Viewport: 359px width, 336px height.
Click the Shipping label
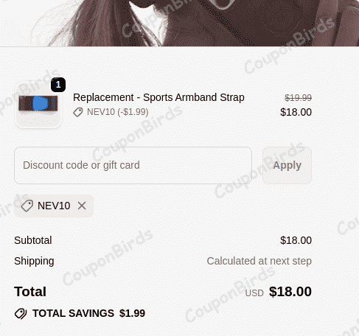(x=34, y=261)
